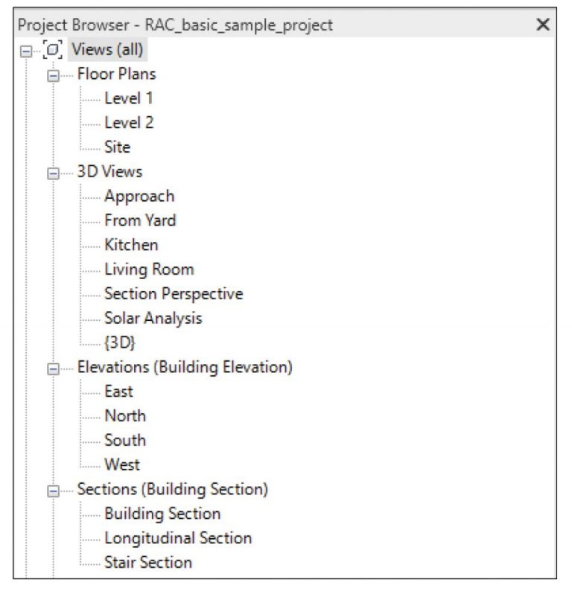The image size is (572, 594).
Task: Open the Level 2 floor plan
Action: [129, 123]
